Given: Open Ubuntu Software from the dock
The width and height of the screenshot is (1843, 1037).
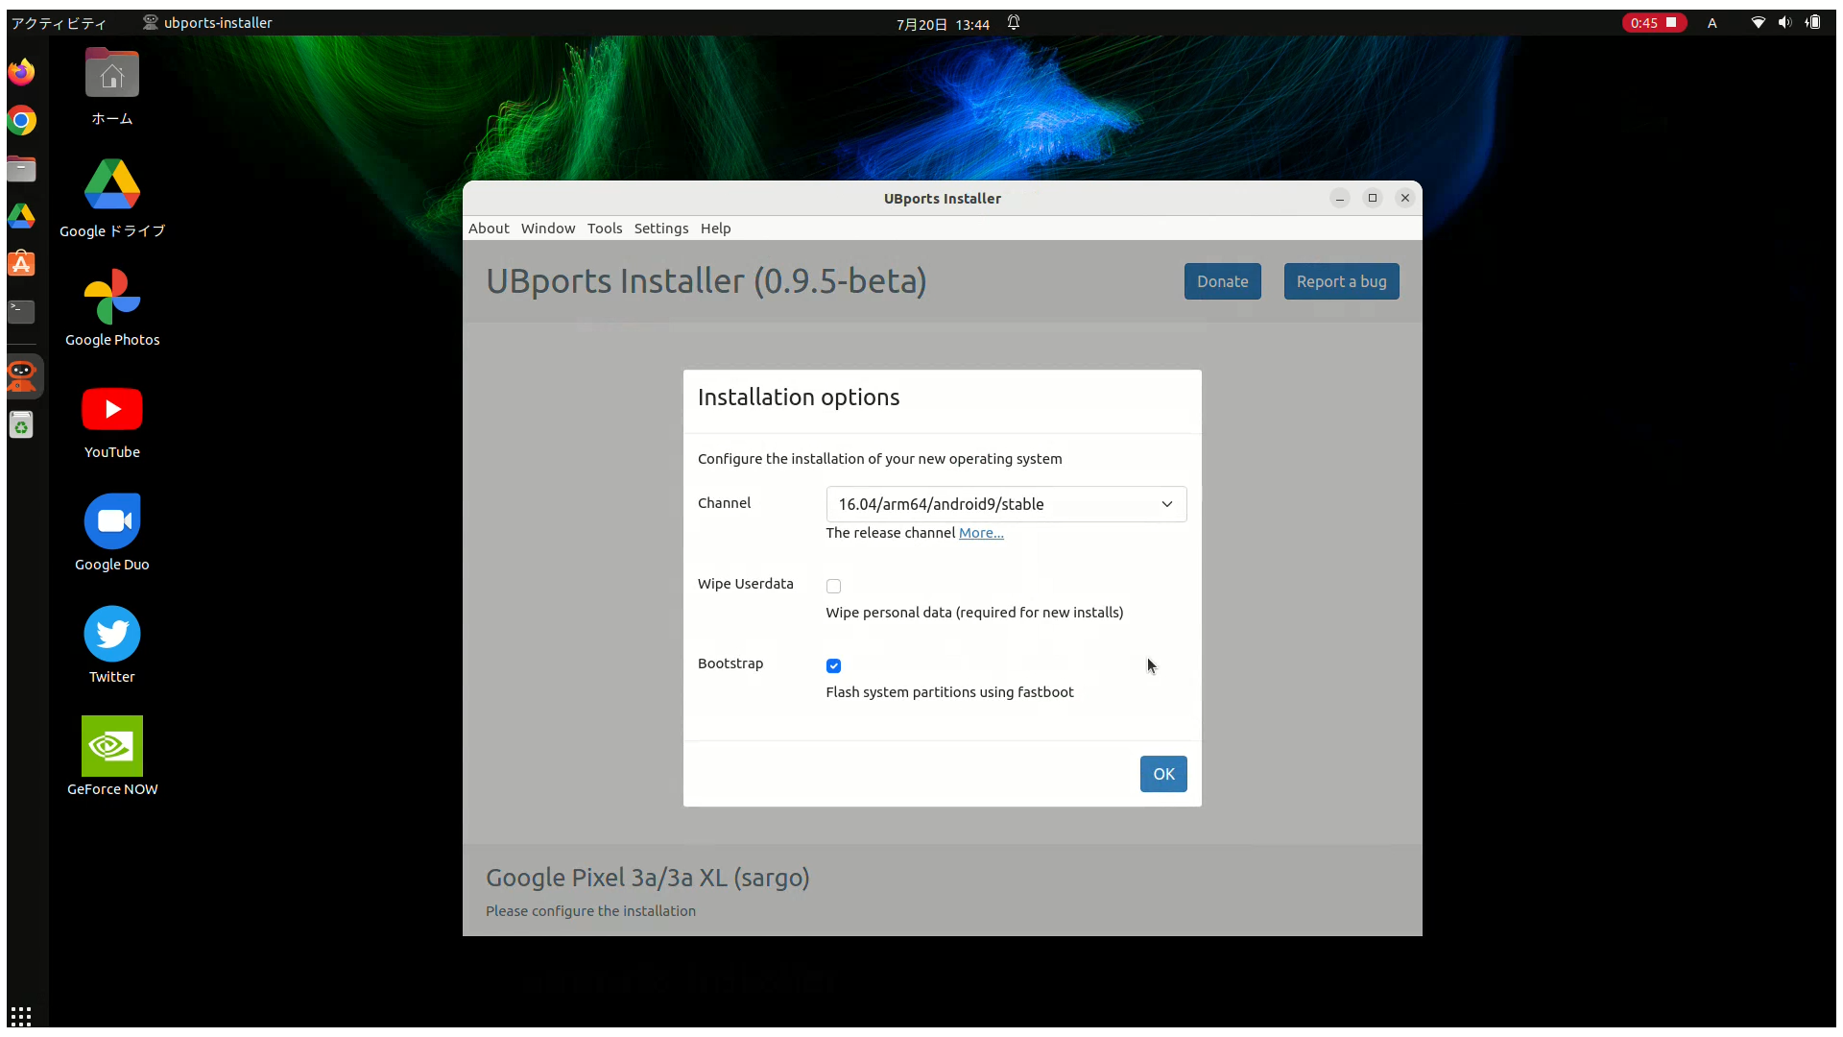Looking at the screenshot, I should pyautogui.click(x=21, y=264).
